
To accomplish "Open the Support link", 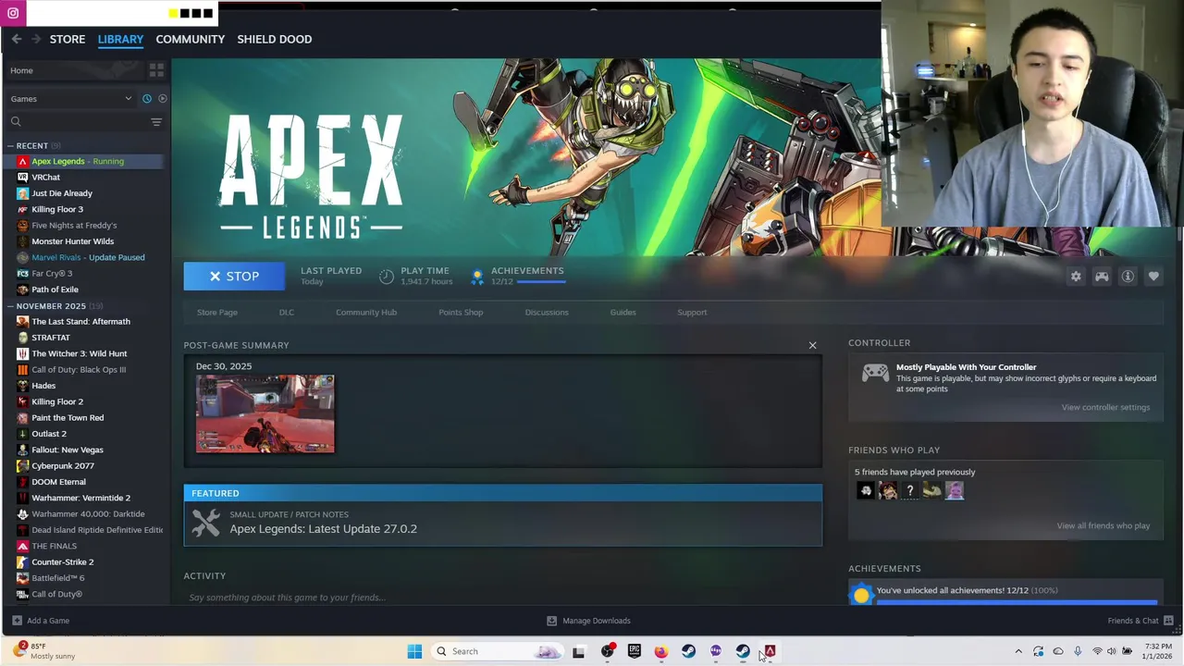I will (x=692, y=313).
